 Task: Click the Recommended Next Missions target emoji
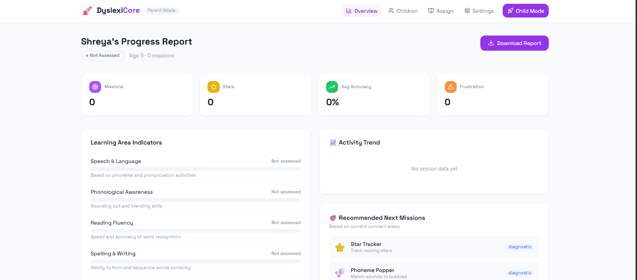(333, 218)
